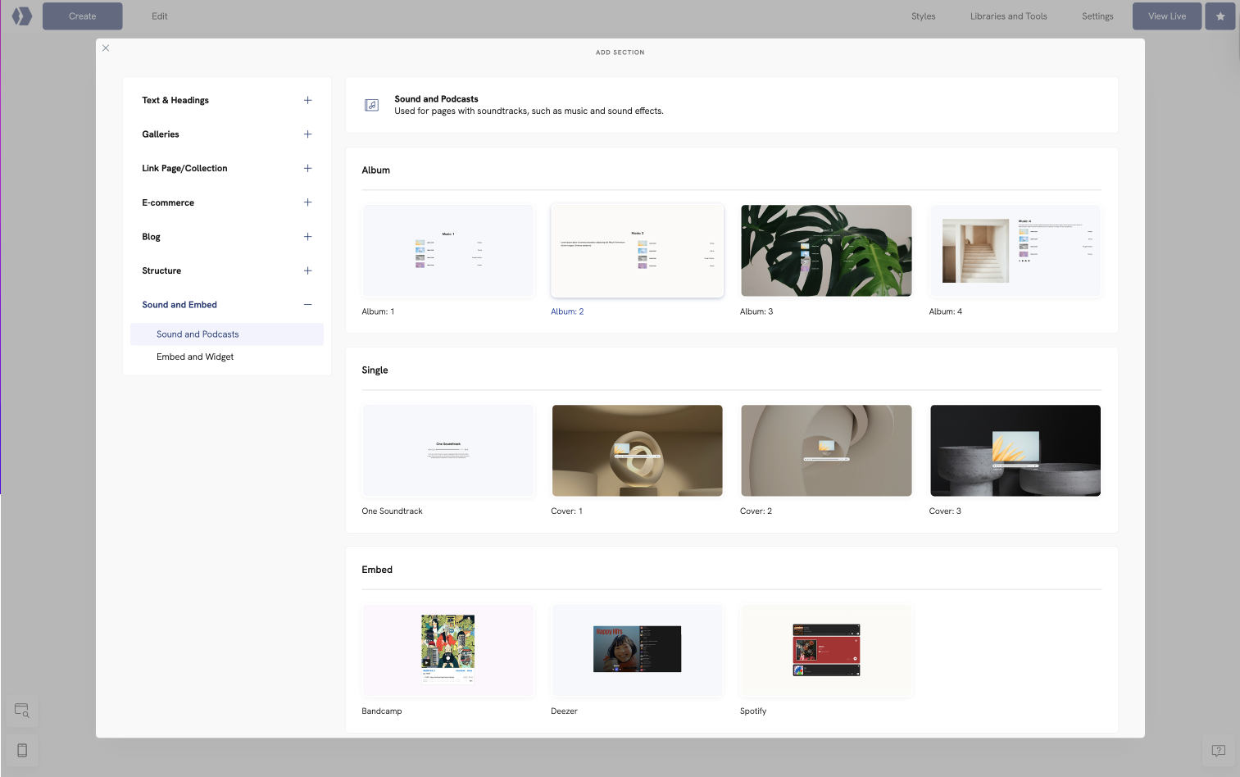Open mobile preview icon at bottom left

pos(21,750)
